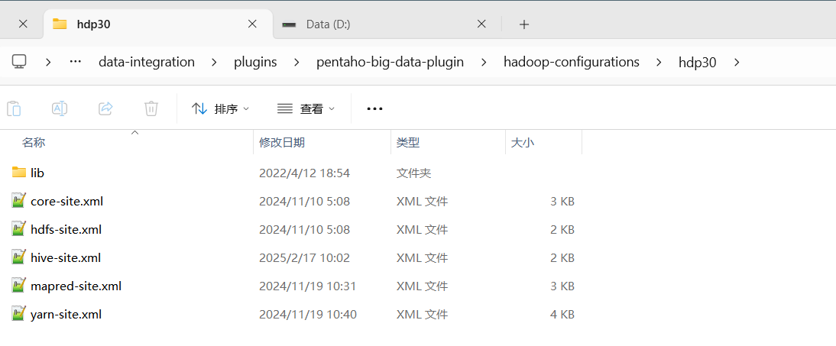836x346 pixels.
Task: Select the core-site.xml file icon
Action: (18, 201)
